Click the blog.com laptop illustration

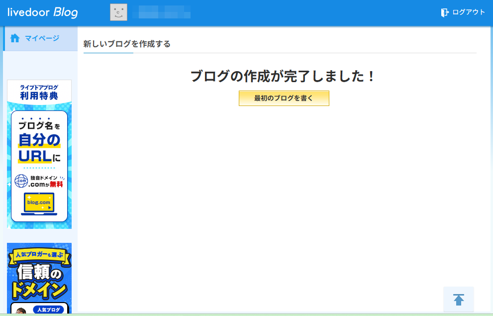39,204
